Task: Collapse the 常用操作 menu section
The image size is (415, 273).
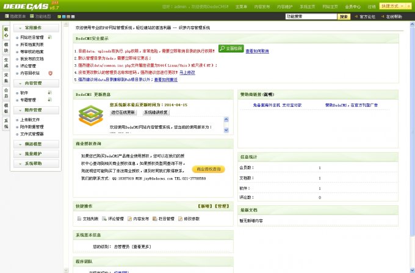Action: 36,28
